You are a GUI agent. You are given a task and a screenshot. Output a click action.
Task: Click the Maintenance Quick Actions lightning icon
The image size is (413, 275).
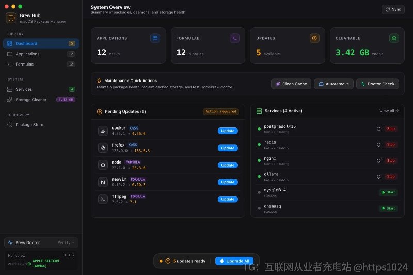(x=99, y=80)
